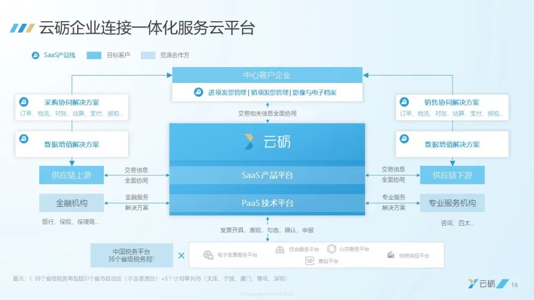Click the 查验平台 certificate icon
Viewport: 534px width, 300px height.
point(310,261)
